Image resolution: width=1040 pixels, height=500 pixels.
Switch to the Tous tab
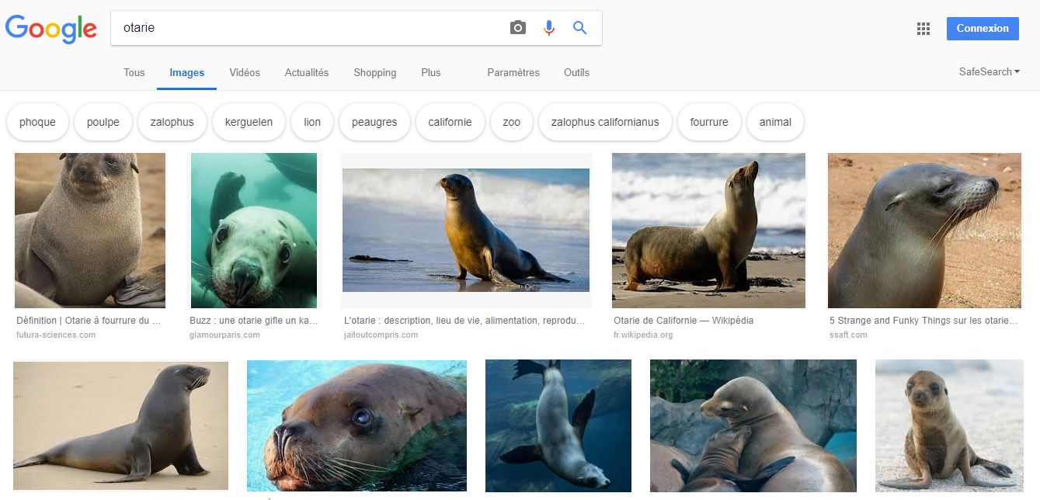pos(134,72)
